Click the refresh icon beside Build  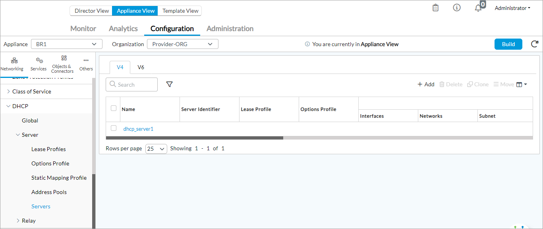[535, 44]
